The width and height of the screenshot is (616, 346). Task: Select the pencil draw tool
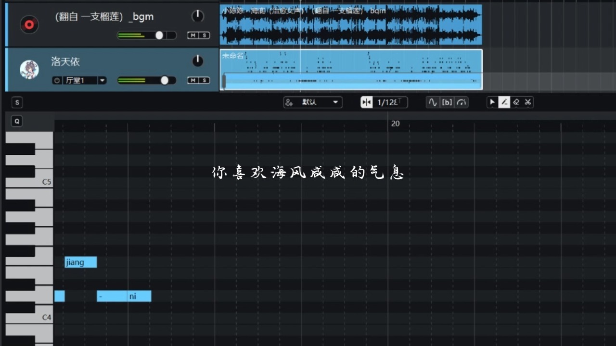tap(504, 102)
